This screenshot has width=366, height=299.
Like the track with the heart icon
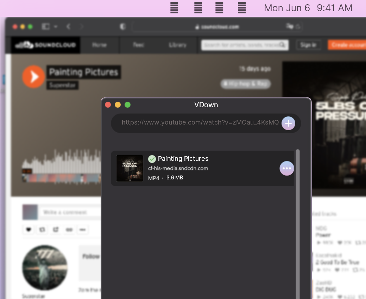(x=29, y=230)
